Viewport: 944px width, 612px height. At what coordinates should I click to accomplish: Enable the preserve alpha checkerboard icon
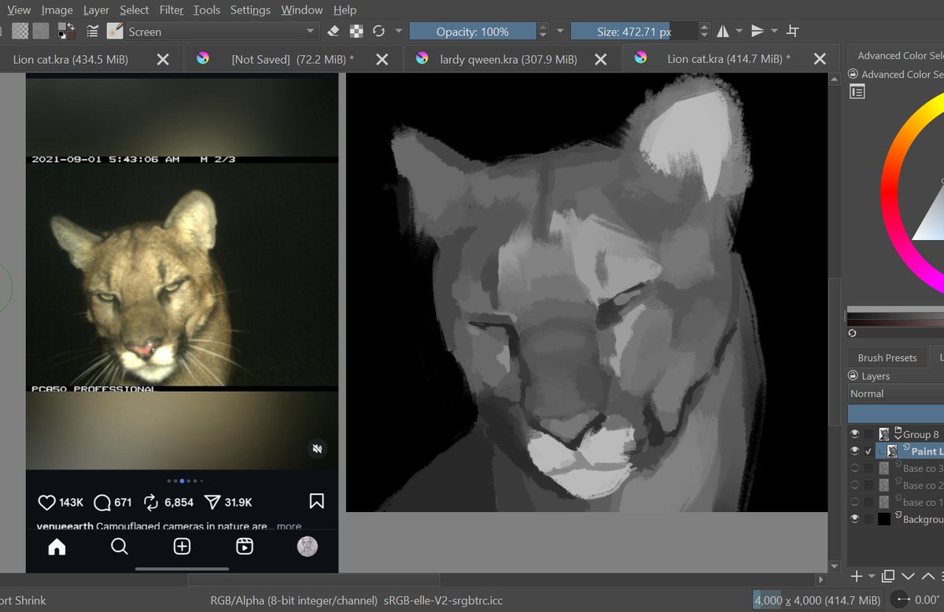(x=356, y=30)
